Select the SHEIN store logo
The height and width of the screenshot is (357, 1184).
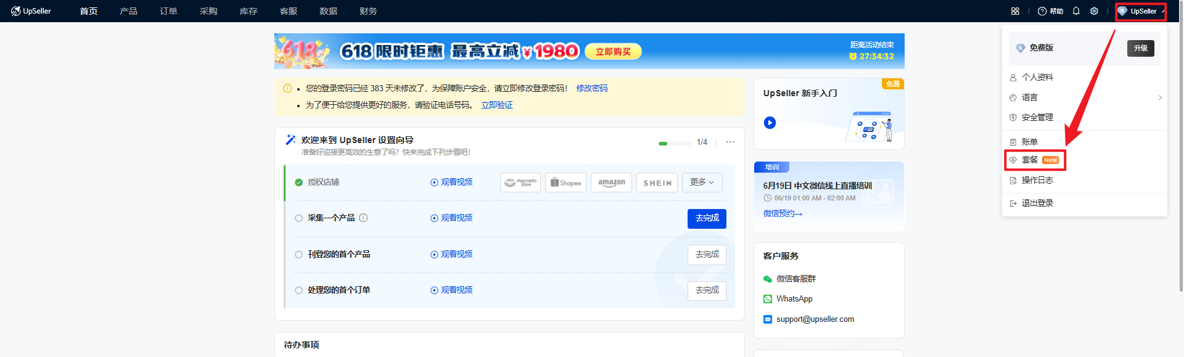(657, 183)
